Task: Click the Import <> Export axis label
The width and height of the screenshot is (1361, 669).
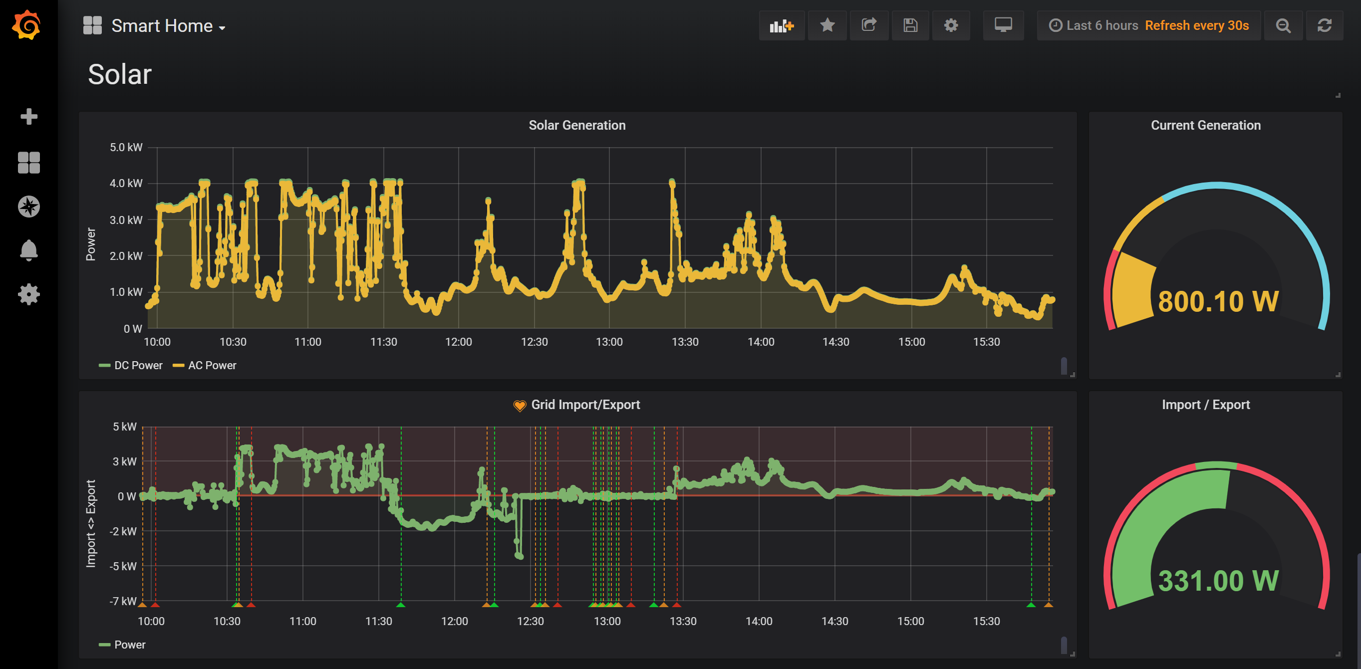Action: [x=91, y=523]
